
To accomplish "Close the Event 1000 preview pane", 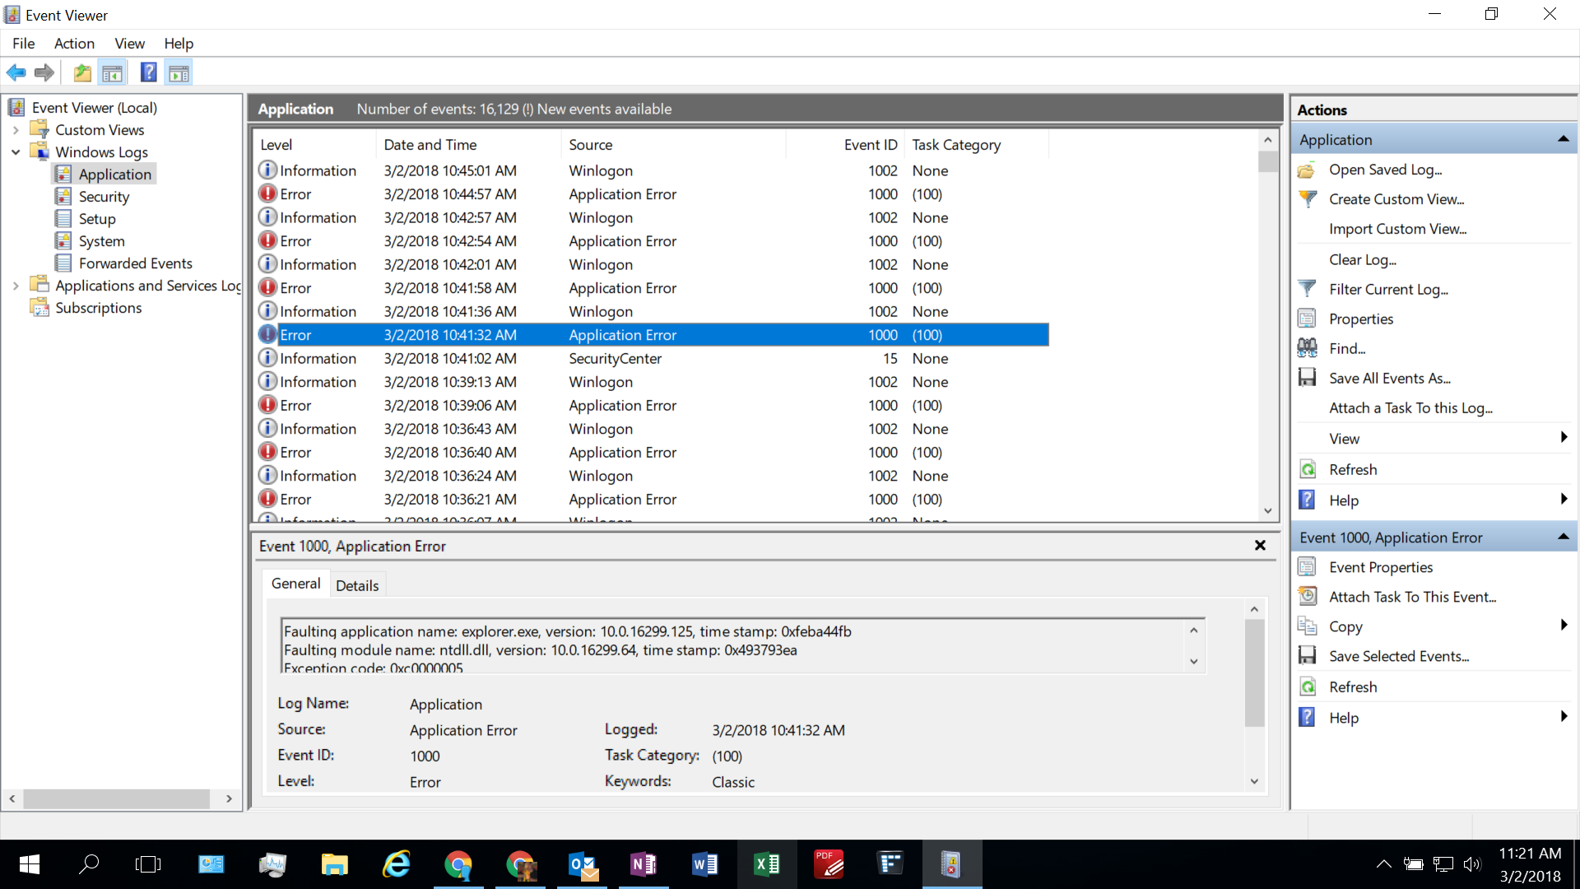I will click(1259, 546).
